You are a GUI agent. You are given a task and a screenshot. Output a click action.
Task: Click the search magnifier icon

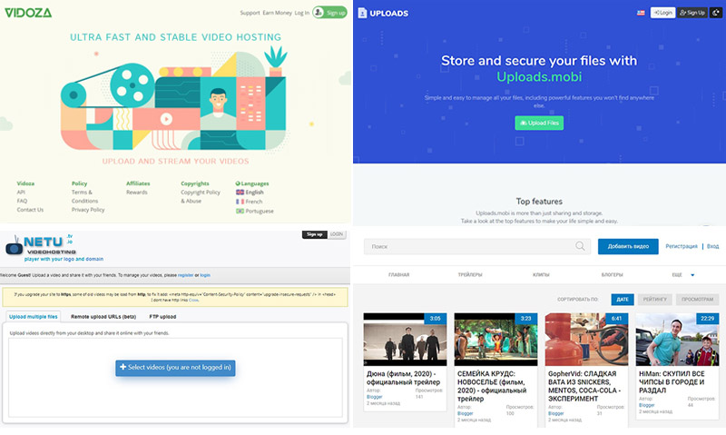point(581,246)
